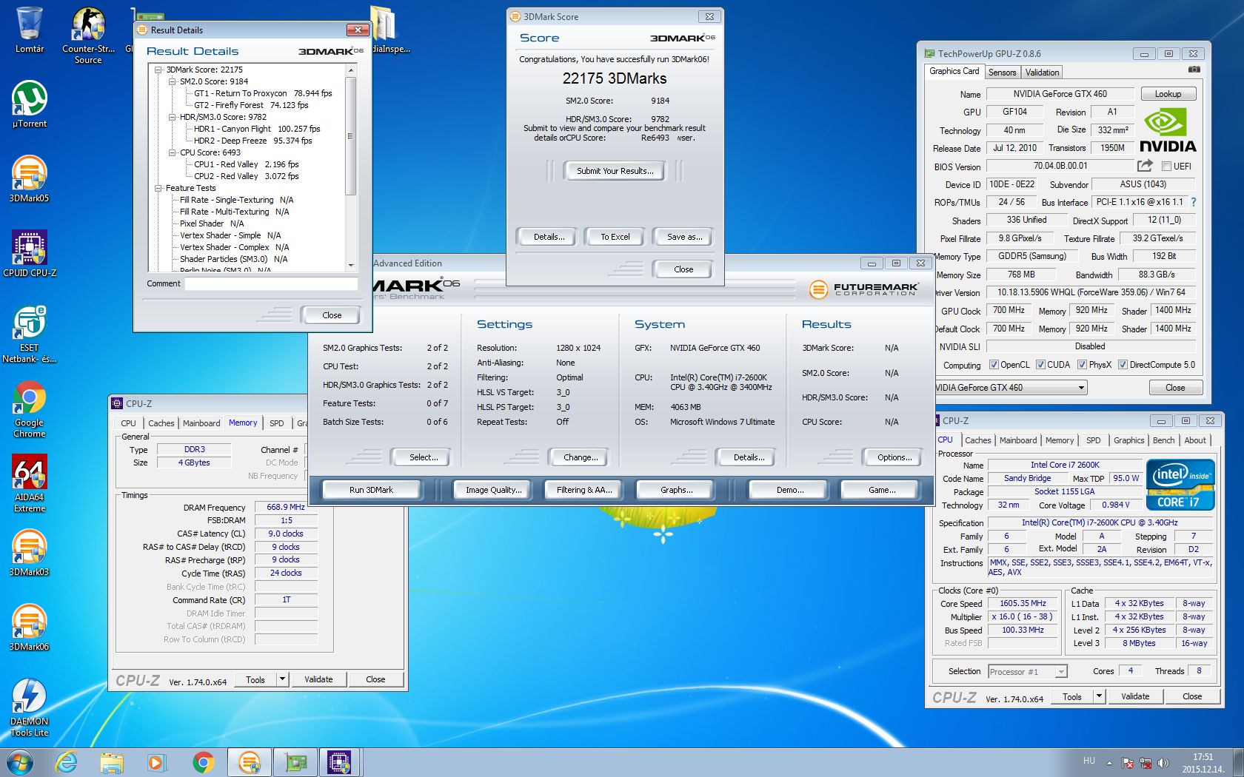Toggle the CUDA checkbox
Viewport: 1244px width, 777px height.
point(1040,365)
